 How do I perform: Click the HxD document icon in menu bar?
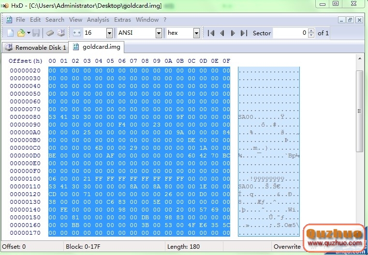point(9,20)
